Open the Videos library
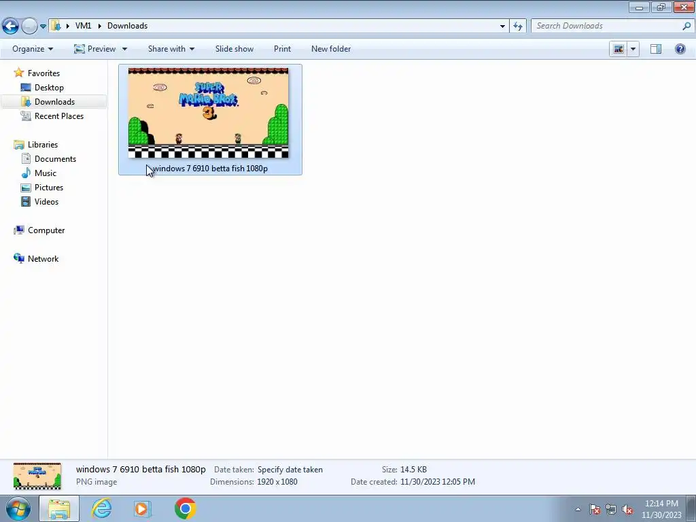The height and width of the screenshot is (522, 696). click(46, 201)
